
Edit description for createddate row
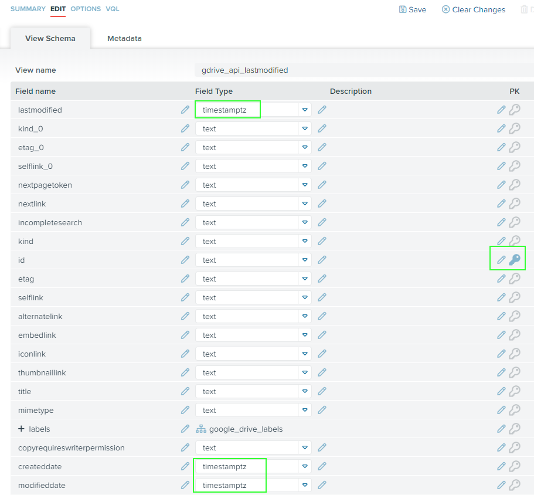pyautogui.click(x=501, y=466)
